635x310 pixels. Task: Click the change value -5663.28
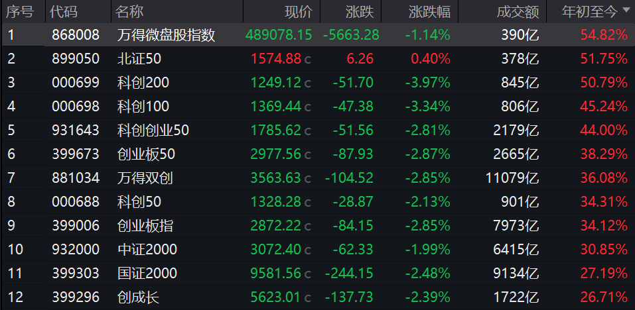point(351,35)
